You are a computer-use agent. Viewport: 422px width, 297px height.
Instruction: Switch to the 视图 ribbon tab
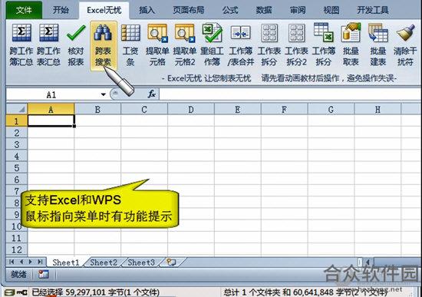[x=331, y=10]
